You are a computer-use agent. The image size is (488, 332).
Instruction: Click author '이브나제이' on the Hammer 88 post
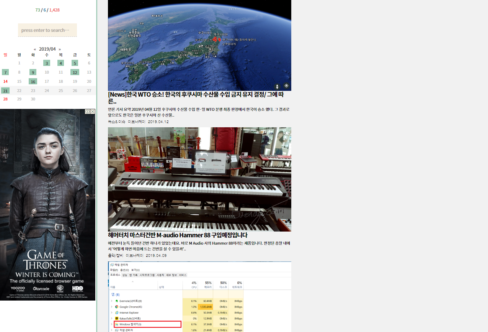134,256
